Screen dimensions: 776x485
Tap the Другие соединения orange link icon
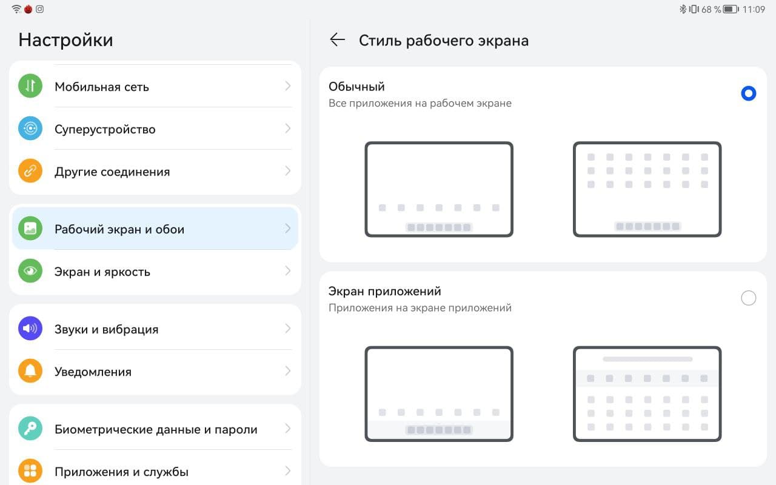coord(30,171)
